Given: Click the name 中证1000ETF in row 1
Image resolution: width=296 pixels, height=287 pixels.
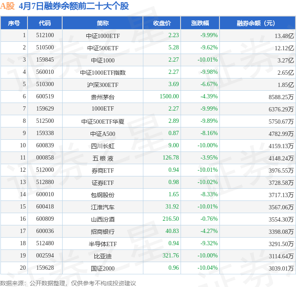Looking at the screenshot, I should pos(103,36).
